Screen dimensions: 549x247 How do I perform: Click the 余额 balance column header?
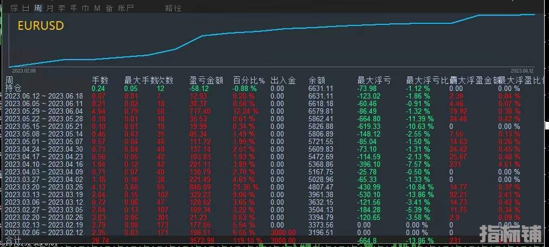[x=317, y=80]
